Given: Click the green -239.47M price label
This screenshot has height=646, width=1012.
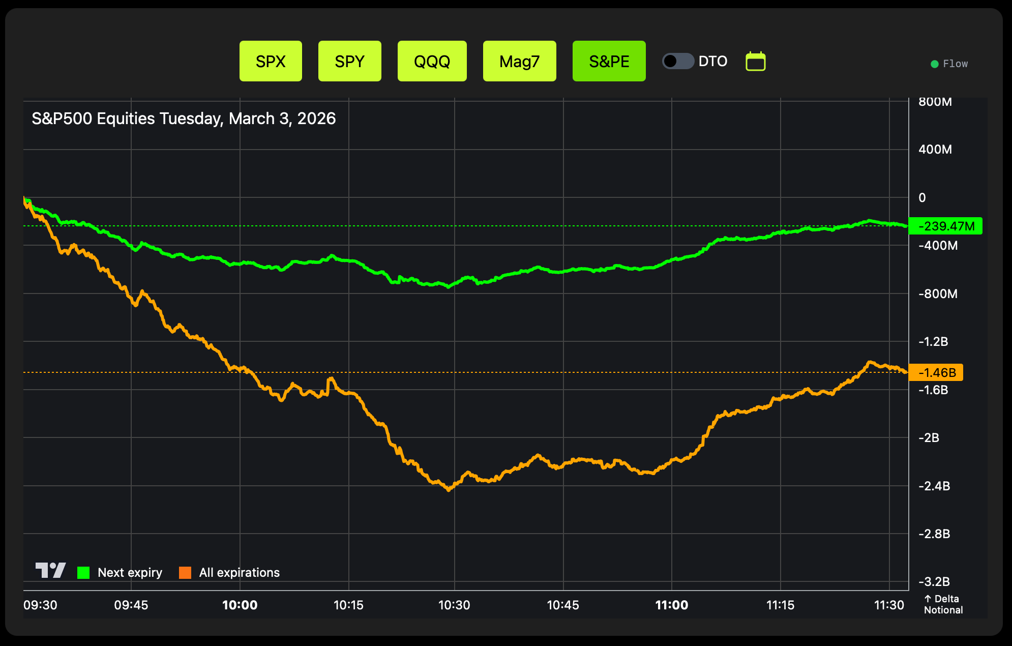Looking at the screenshot, I should pos(945,226).
